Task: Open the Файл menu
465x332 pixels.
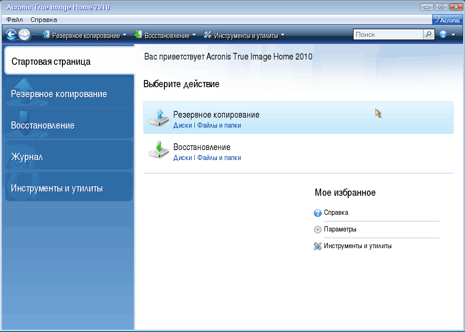Action: [15, 20]
